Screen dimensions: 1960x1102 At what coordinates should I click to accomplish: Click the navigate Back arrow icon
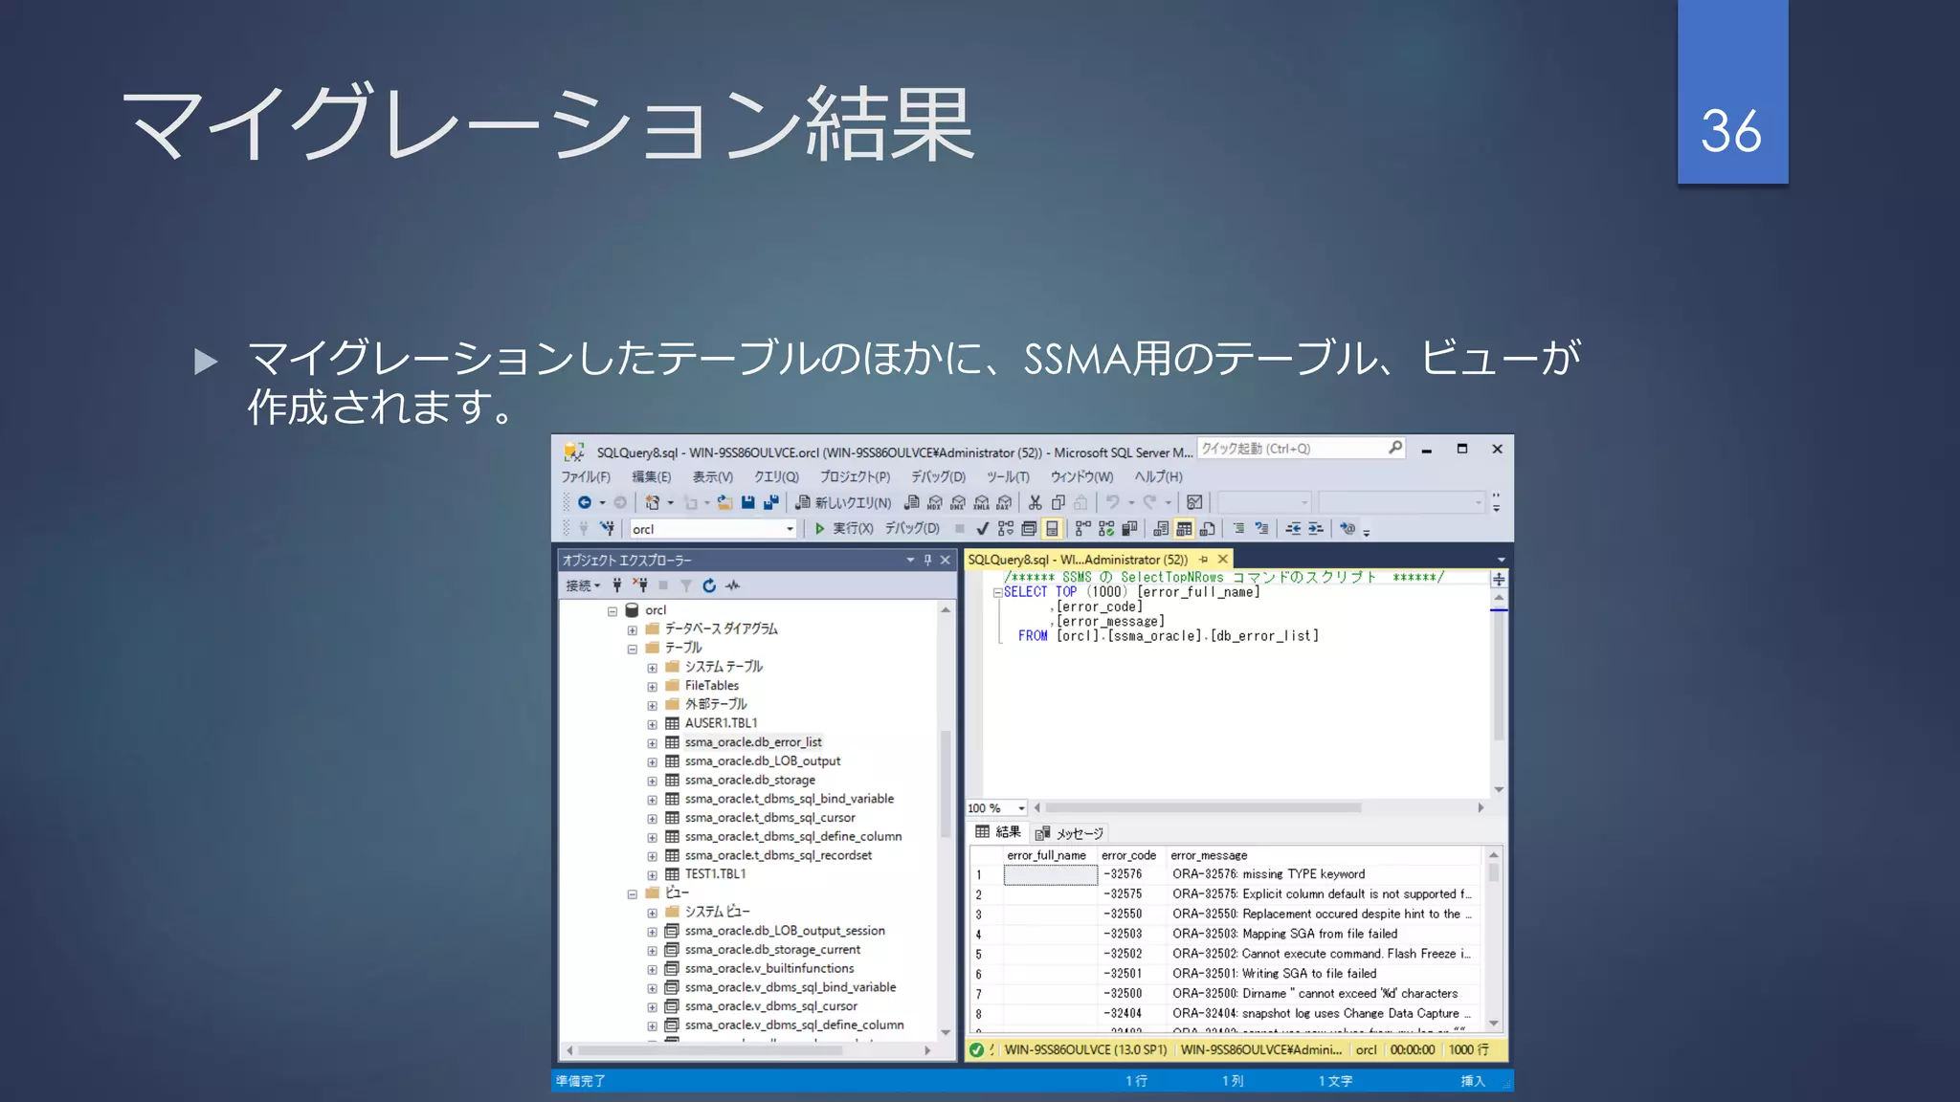click(x=584, y=502)
